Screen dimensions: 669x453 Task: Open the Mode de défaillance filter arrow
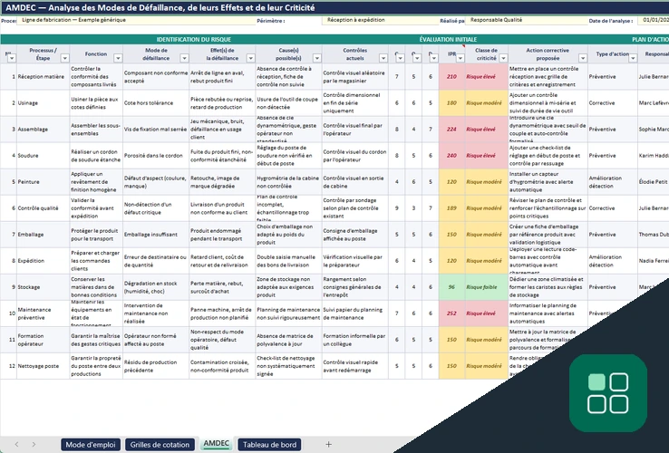click(184, 58)
